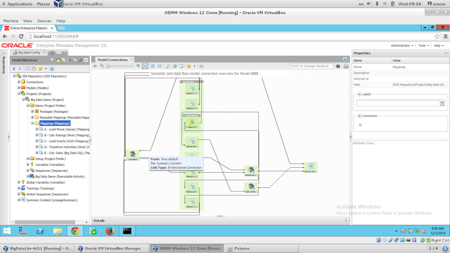Click the Find in Lineage Analyzer field
Screen dimensions: 450x253
tap(312, 66)
